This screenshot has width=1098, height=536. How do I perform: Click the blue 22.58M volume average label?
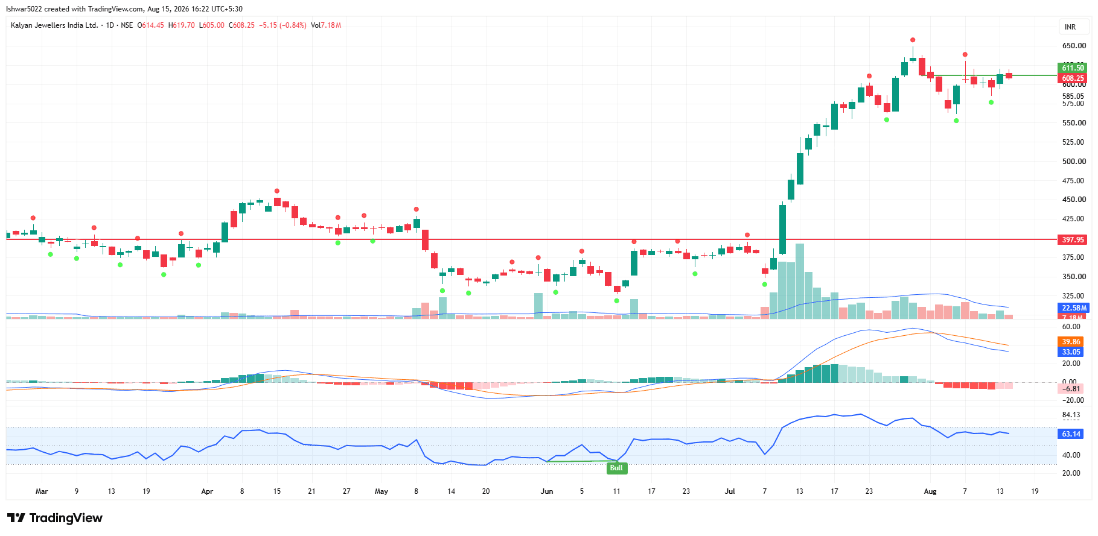tap(1074, 308)
